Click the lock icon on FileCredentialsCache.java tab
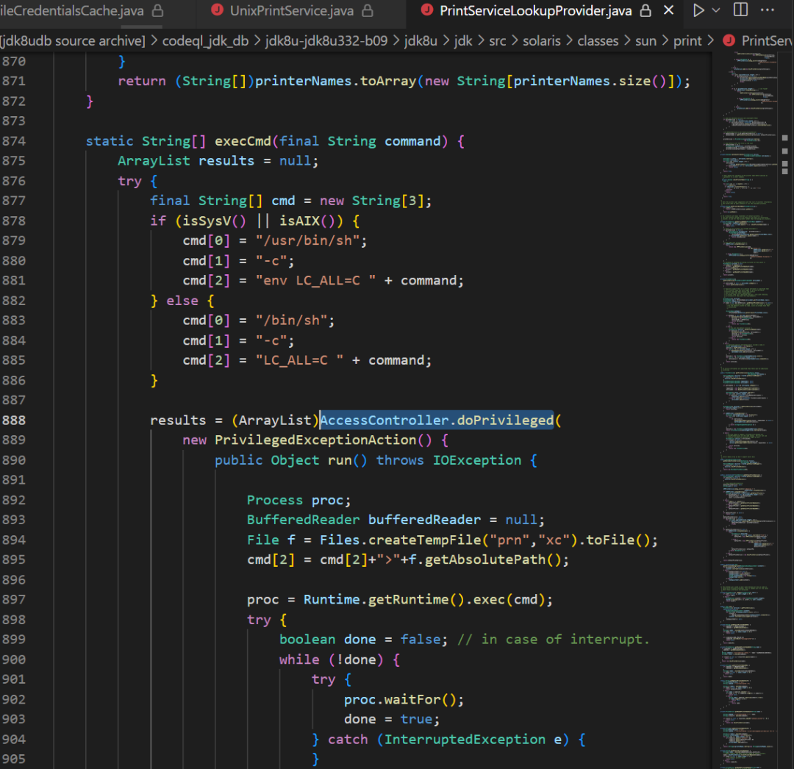This screenshot has width=794, height=769. tap(158, 11)
